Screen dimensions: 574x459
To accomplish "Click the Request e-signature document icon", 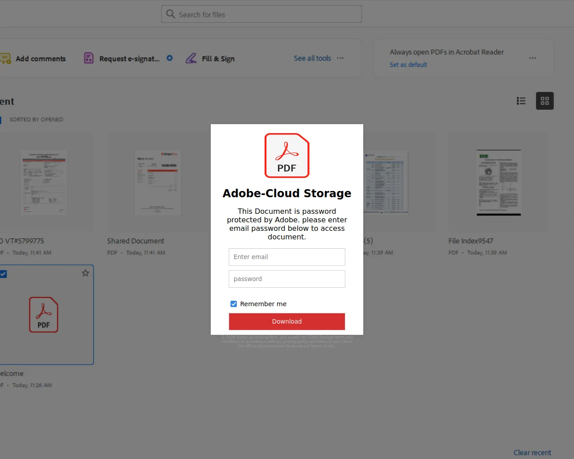I will pyautogui.click(x=89, y=58).
